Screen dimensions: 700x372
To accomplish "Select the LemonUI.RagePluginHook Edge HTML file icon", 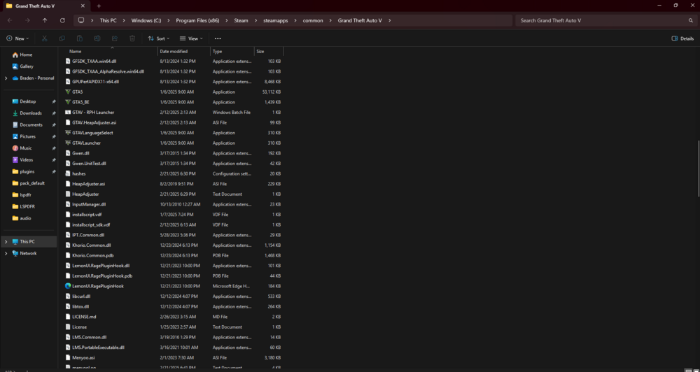I will (x=68, y=286).
